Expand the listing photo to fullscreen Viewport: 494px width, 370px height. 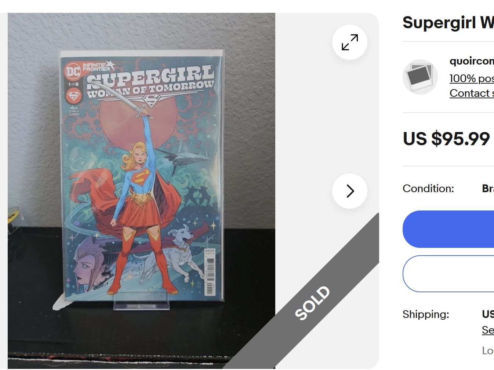click(349, 42)
